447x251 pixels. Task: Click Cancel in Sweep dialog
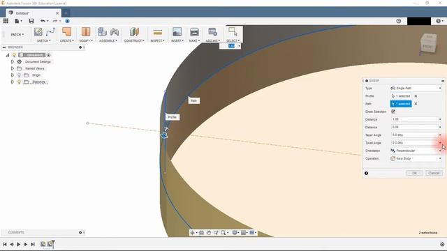point(434,173)
